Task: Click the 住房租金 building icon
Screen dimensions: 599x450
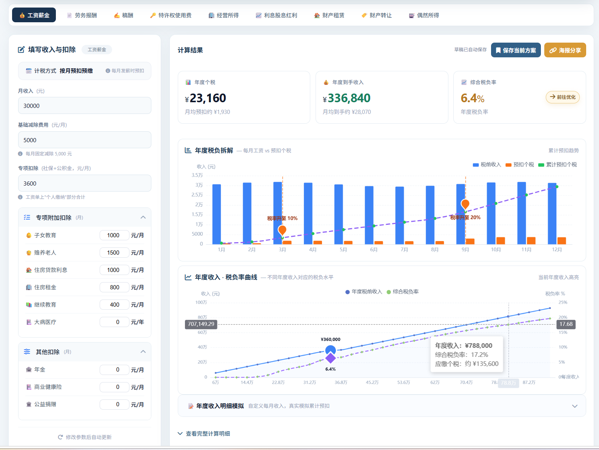Action: click(29, 287)
